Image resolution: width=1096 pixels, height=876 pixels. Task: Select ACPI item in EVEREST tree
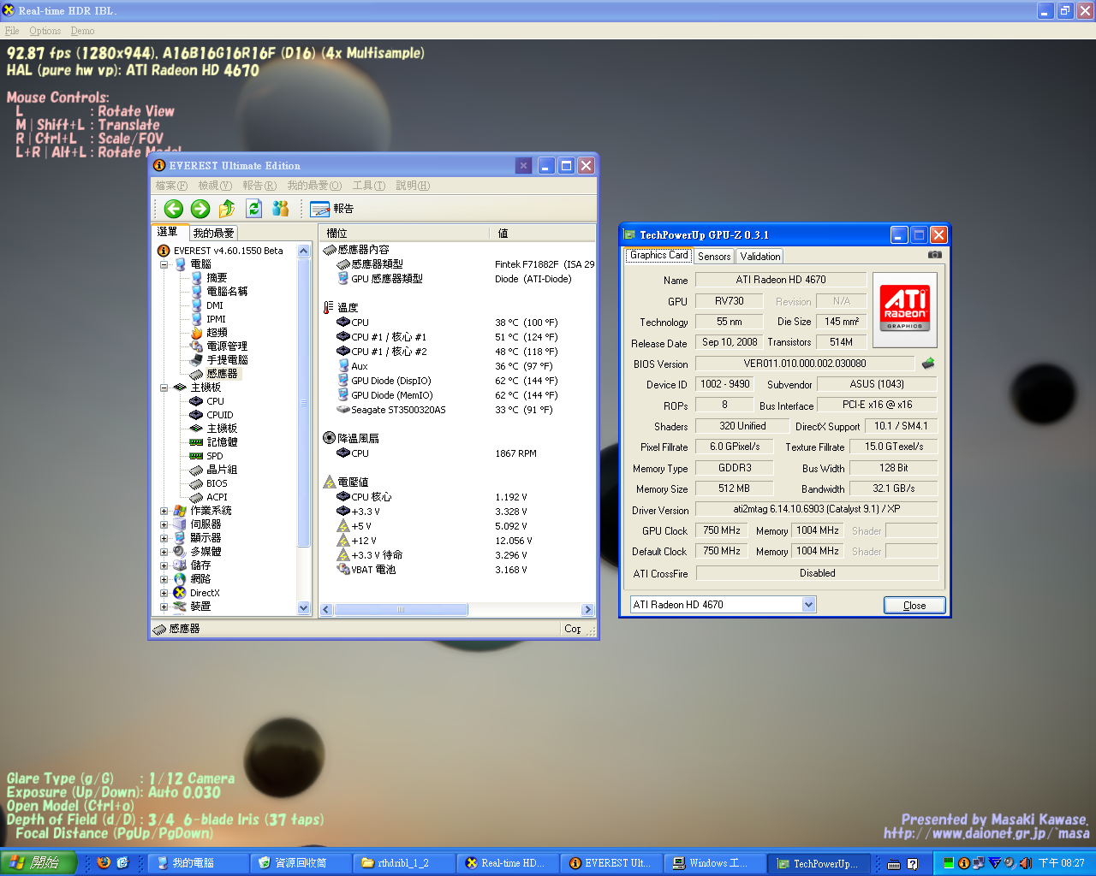point(217,497)
